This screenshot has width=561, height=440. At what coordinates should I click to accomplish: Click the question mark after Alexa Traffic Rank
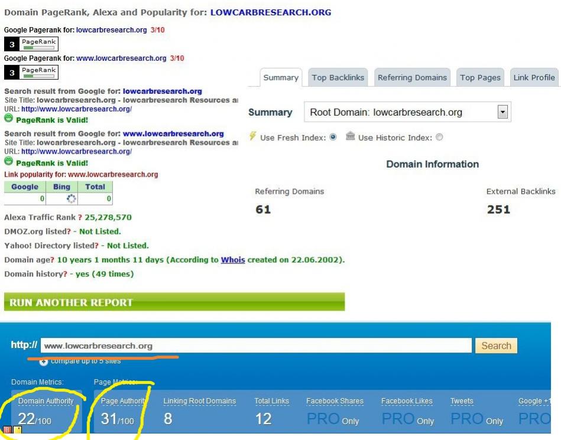click(80, 217)
